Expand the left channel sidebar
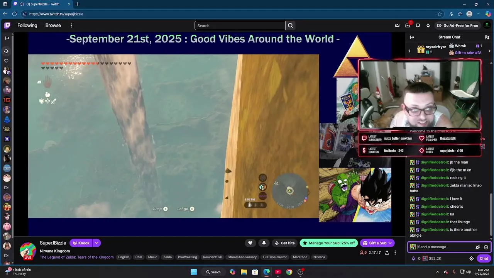 [x=7, y=38]
